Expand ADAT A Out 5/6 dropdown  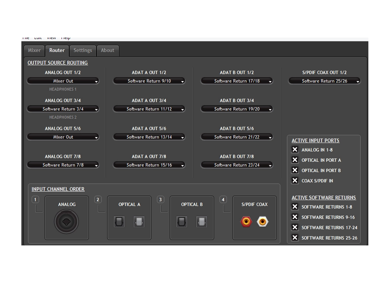tap(149, 137)
